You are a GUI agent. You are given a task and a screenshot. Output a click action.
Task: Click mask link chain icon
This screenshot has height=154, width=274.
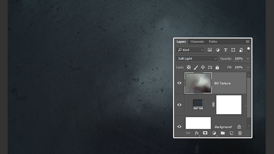tap(213, 104)
